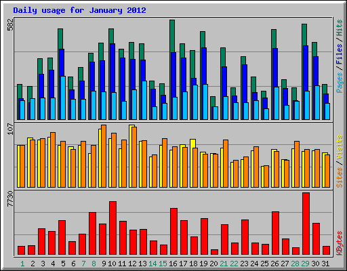
Task: Click day label 5 on the x-axis
Action: coord(63,264)
